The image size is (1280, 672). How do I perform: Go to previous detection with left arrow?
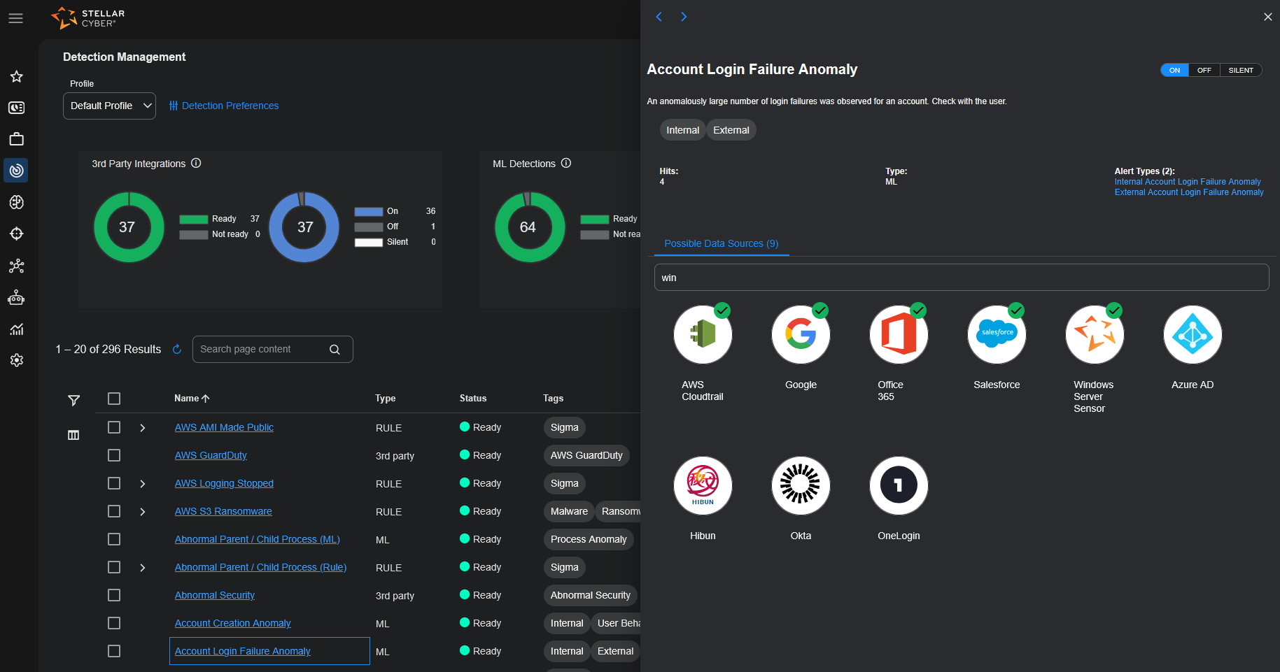coord(659,17)
